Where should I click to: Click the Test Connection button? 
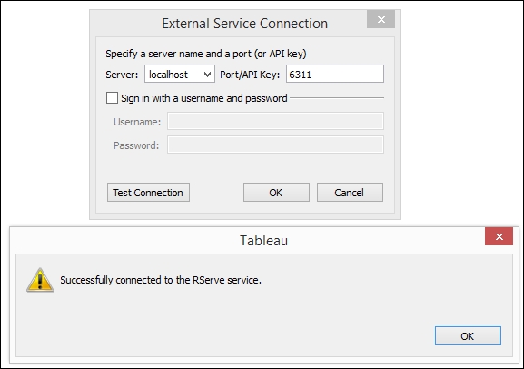click(x=148, y=193)
